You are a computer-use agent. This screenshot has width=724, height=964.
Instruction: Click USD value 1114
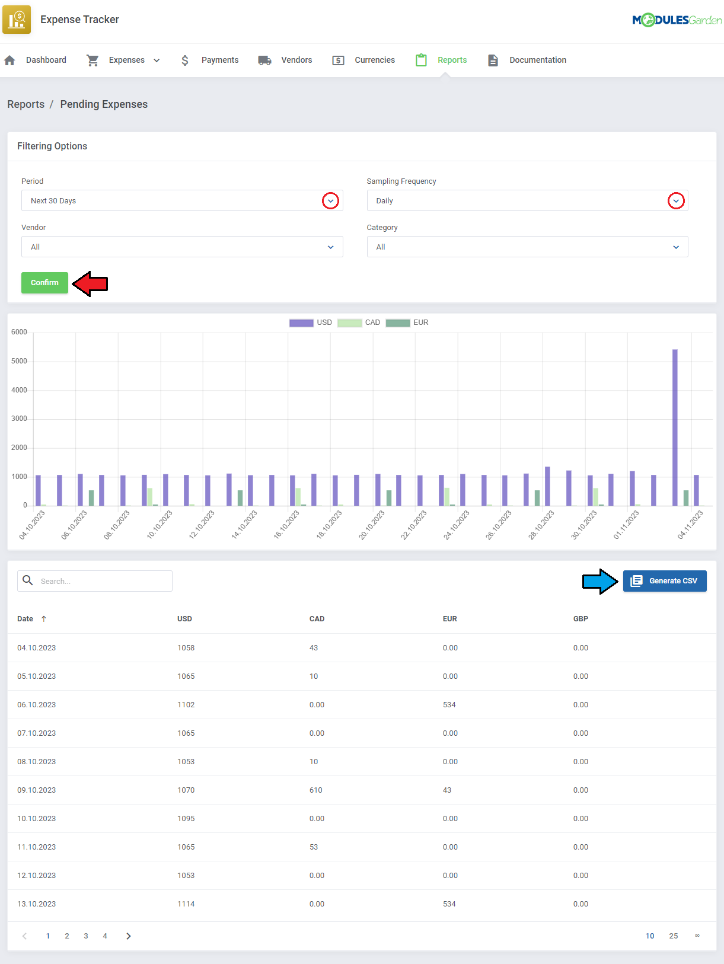[x=186, y=904]
